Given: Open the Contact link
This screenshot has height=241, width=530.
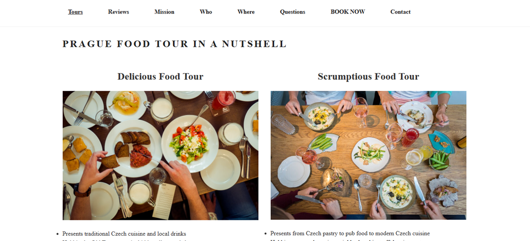Looking at the screenshot, I should [400, 12].
